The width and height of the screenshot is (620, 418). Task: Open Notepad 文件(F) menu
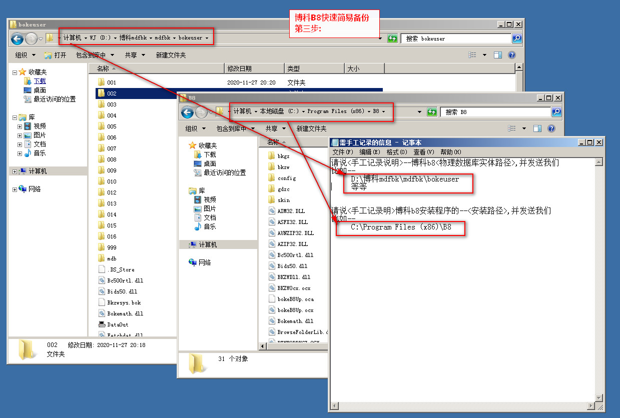tap(342, 152)
